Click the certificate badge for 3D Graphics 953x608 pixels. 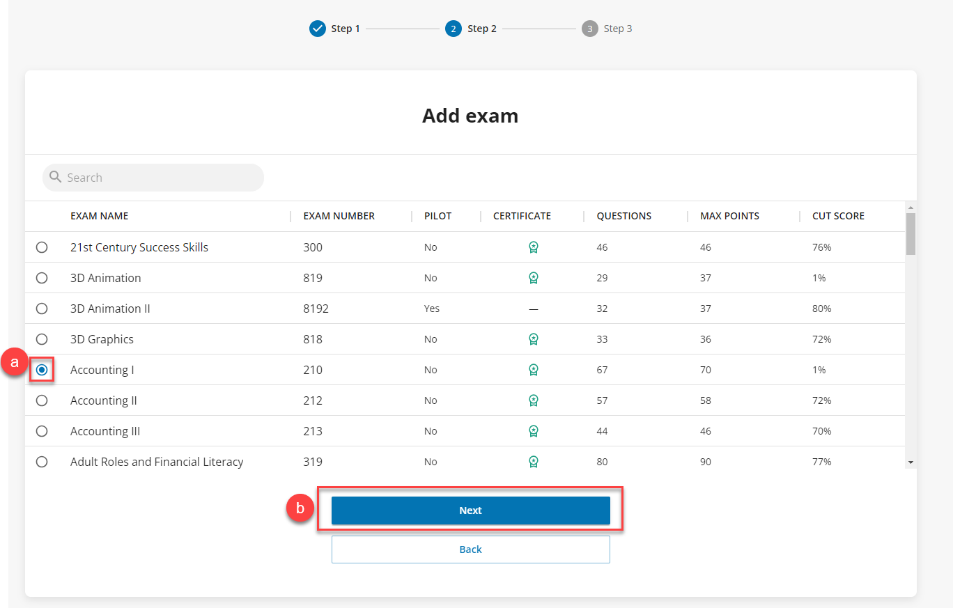tap(534, 338)
